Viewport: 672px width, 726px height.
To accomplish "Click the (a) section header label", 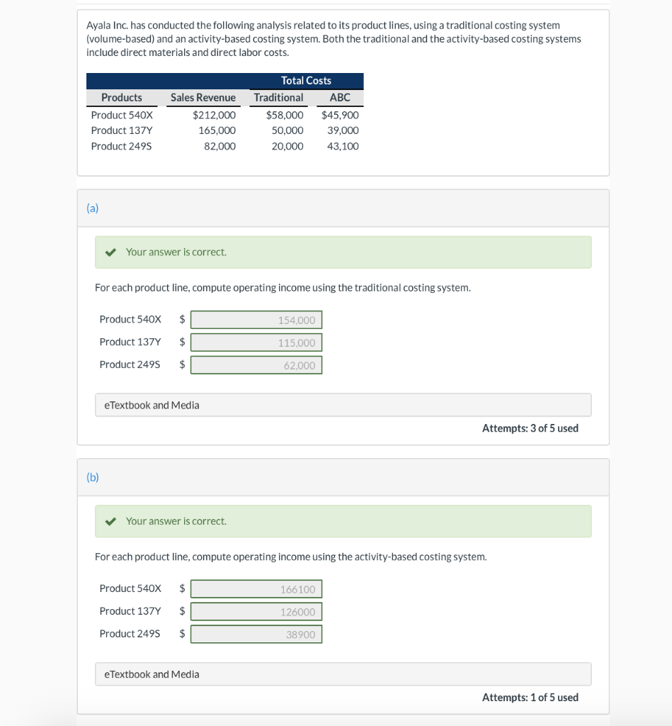I will [x=93, y=208].
